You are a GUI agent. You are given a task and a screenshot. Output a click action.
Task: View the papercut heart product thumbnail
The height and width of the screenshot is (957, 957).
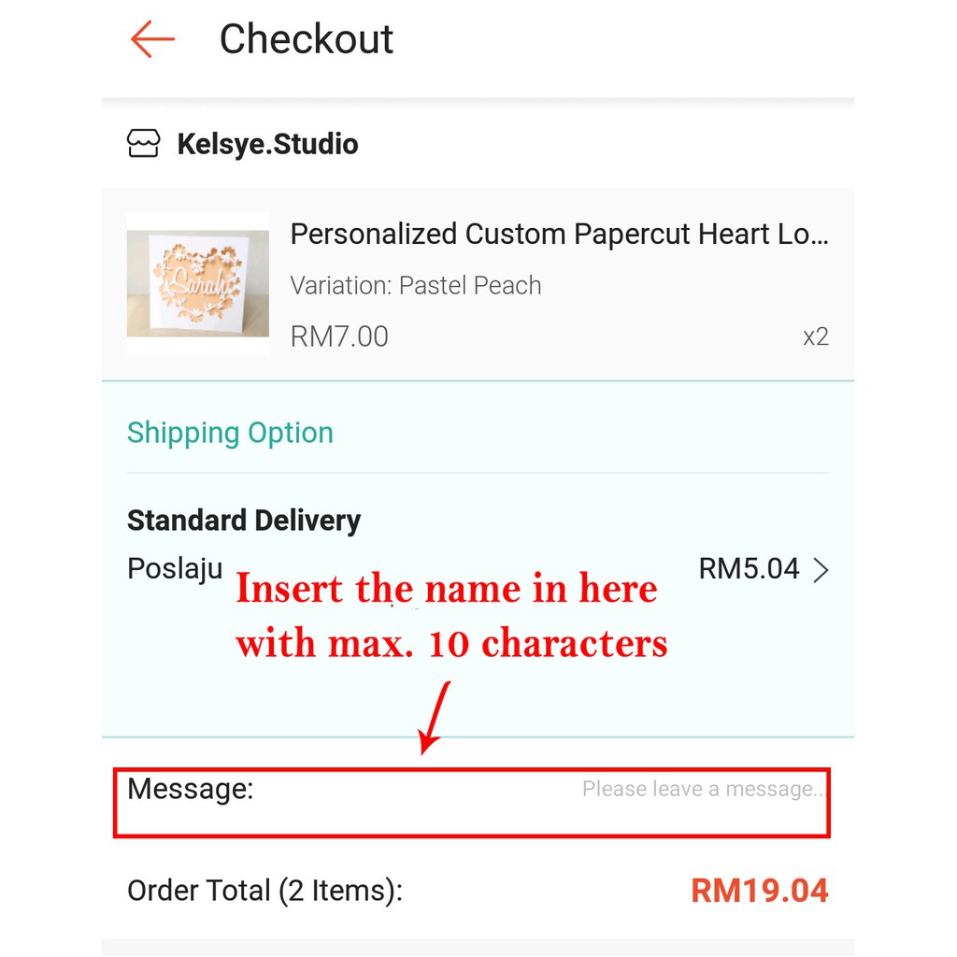(198, 283)
